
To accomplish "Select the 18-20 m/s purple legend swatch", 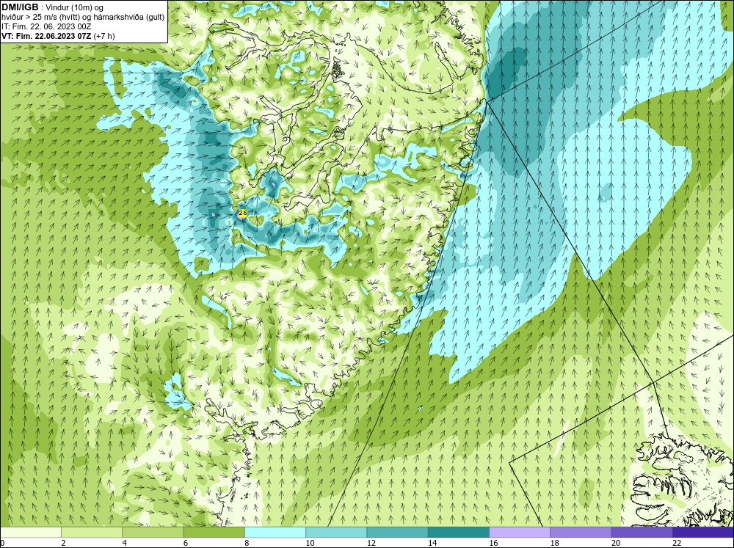I will (581, 532).
